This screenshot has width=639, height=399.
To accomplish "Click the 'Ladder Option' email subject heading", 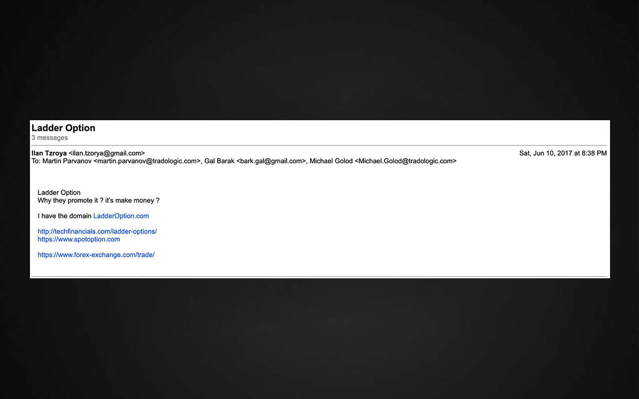I will click(63, 128).
